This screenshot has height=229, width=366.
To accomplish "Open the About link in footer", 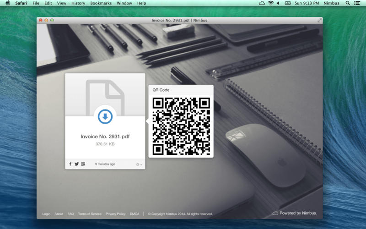I will (59, 214).
